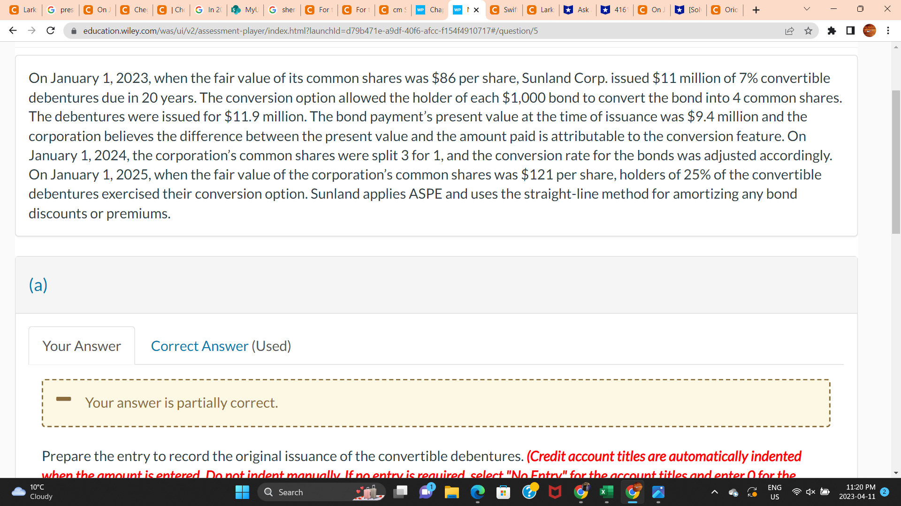This screenshot has width=901, height=506.
Task: Open Chrome's three-dot menu
Action: (x=888, y=31)
